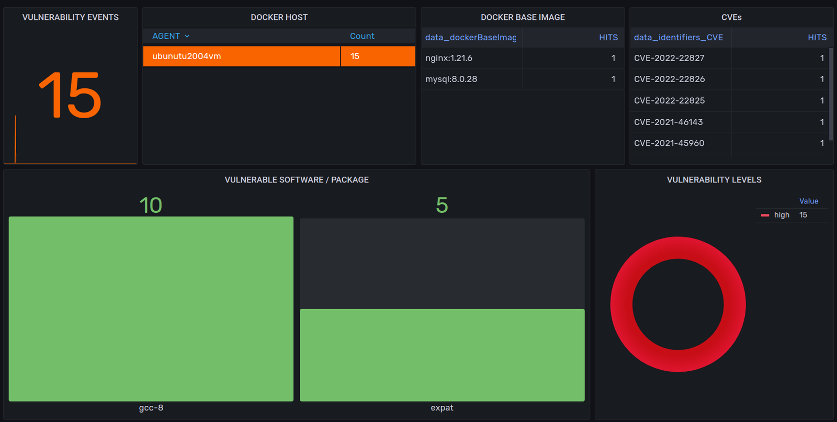Select the nginx:1.21.6 base image row
Viewport: 837px width, 422px height.
449,58
